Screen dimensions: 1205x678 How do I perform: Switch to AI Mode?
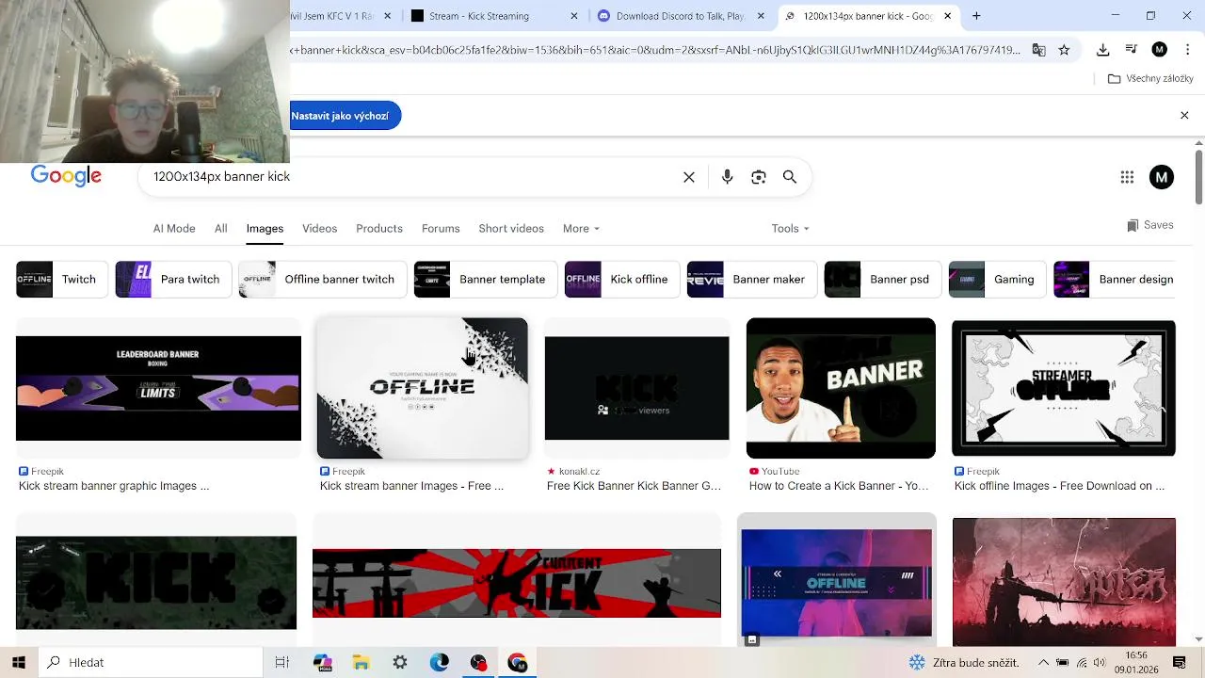[x=174, y=228]
